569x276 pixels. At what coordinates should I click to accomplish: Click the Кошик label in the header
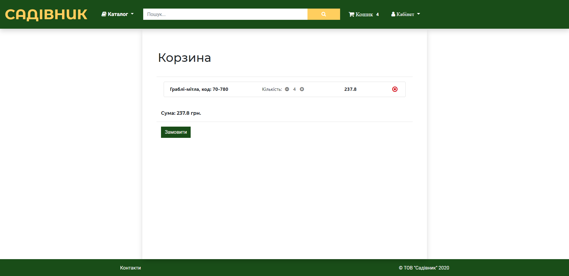(364, 14)
